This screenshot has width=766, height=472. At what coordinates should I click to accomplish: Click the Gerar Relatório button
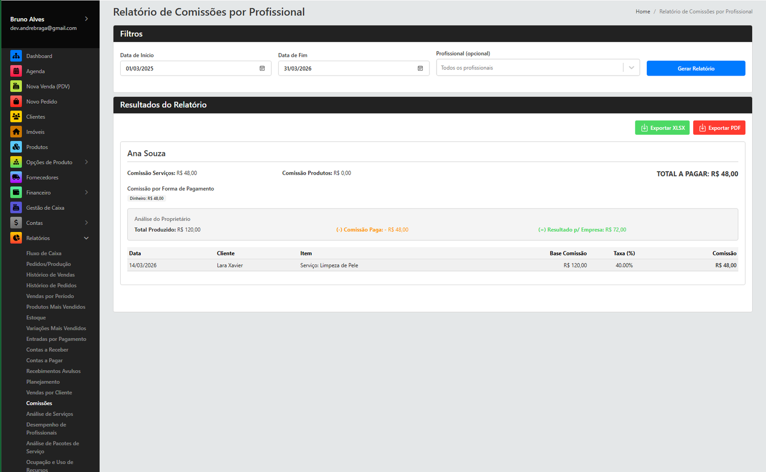[696, 68]
